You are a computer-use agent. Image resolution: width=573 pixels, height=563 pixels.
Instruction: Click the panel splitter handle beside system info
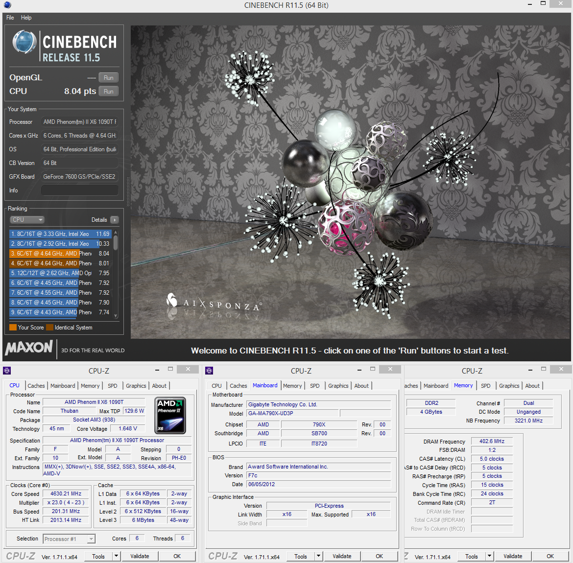pyautogui.click(x=128, y=192)
